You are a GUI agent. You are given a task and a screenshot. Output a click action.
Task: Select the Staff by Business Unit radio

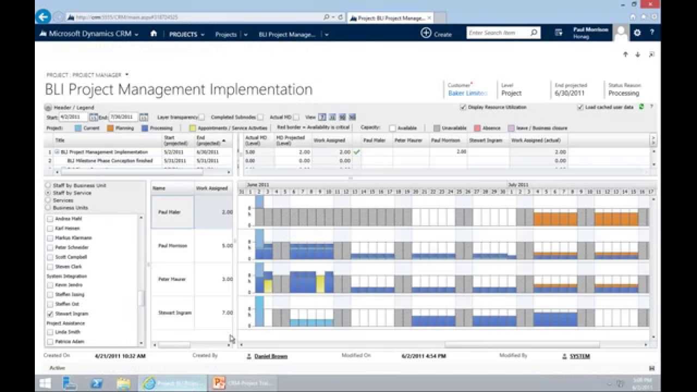tap(48, 186)
